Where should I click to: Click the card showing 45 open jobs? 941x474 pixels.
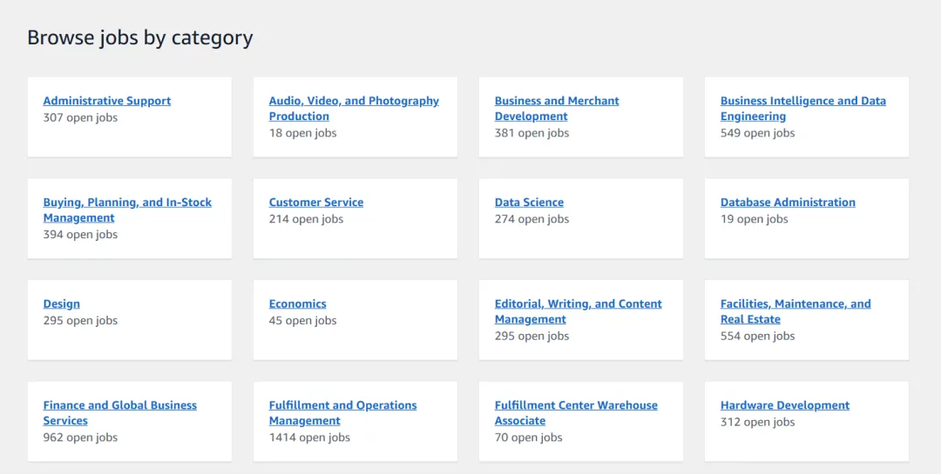pyautogui.click(x=355, y=320)
